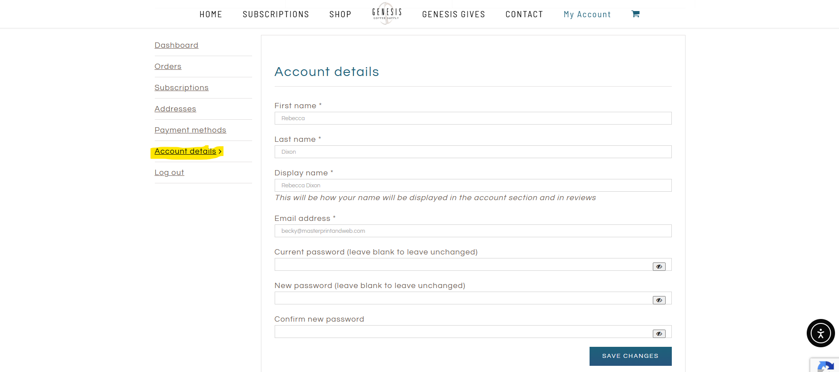
Task: Open the Payment methods sidebar link
Action: pyautogui.click(x=190, y=130)
